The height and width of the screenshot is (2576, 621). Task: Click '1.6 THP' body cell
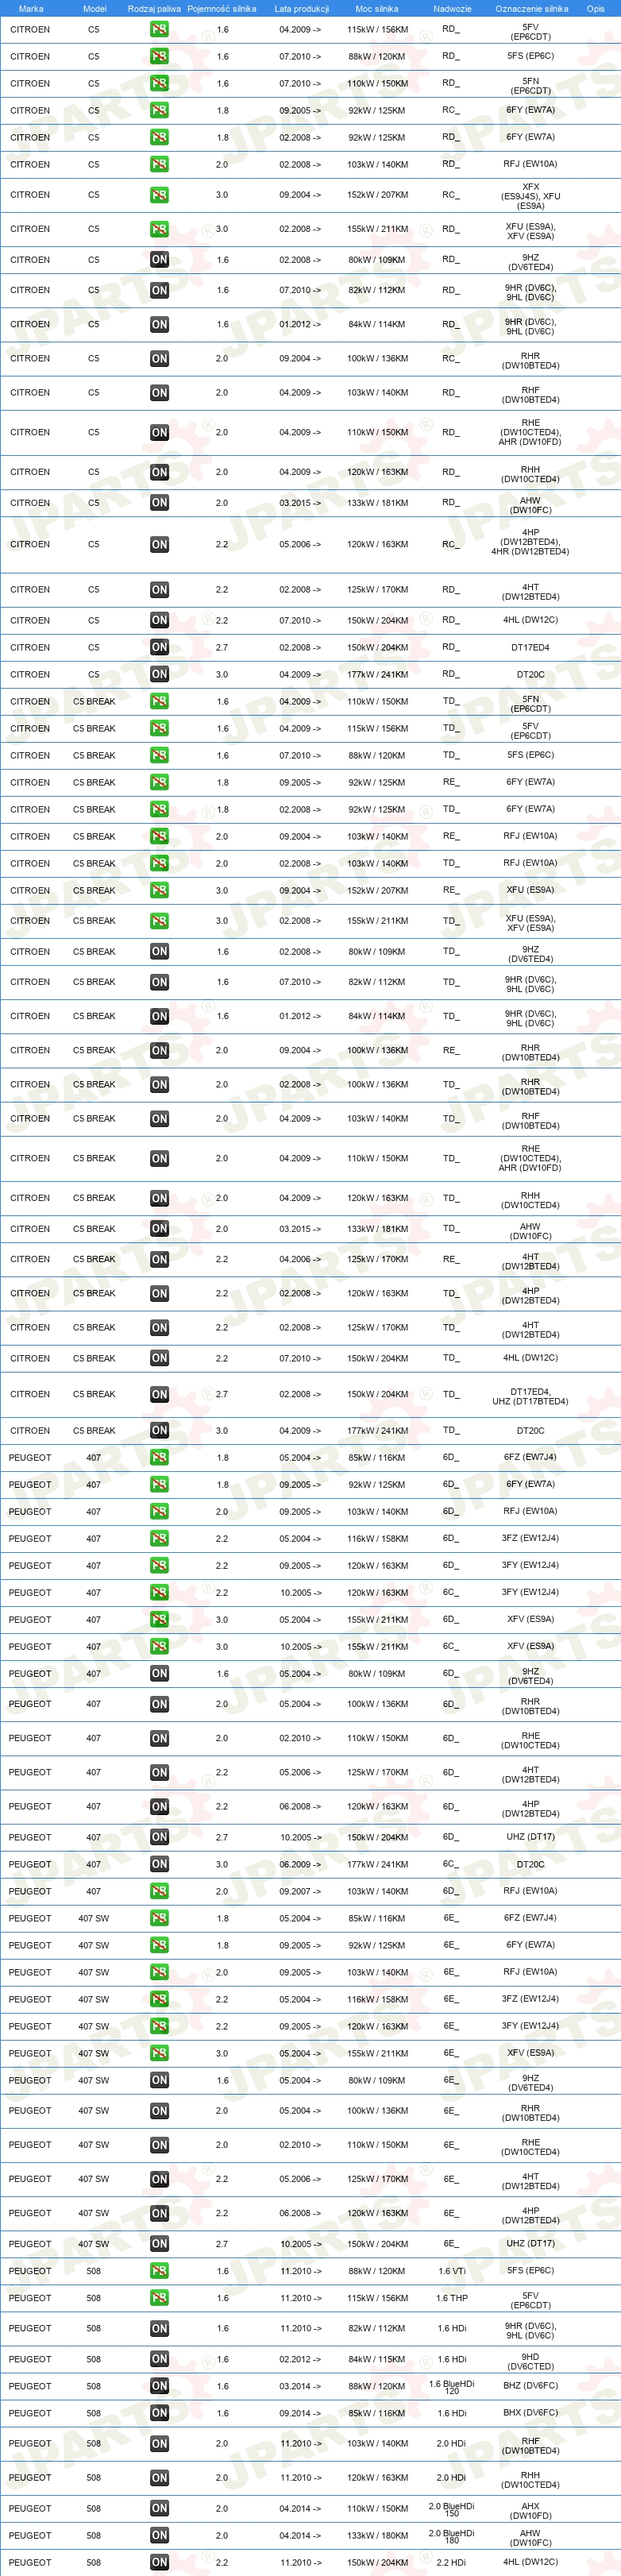click(x=452, y=2297)
